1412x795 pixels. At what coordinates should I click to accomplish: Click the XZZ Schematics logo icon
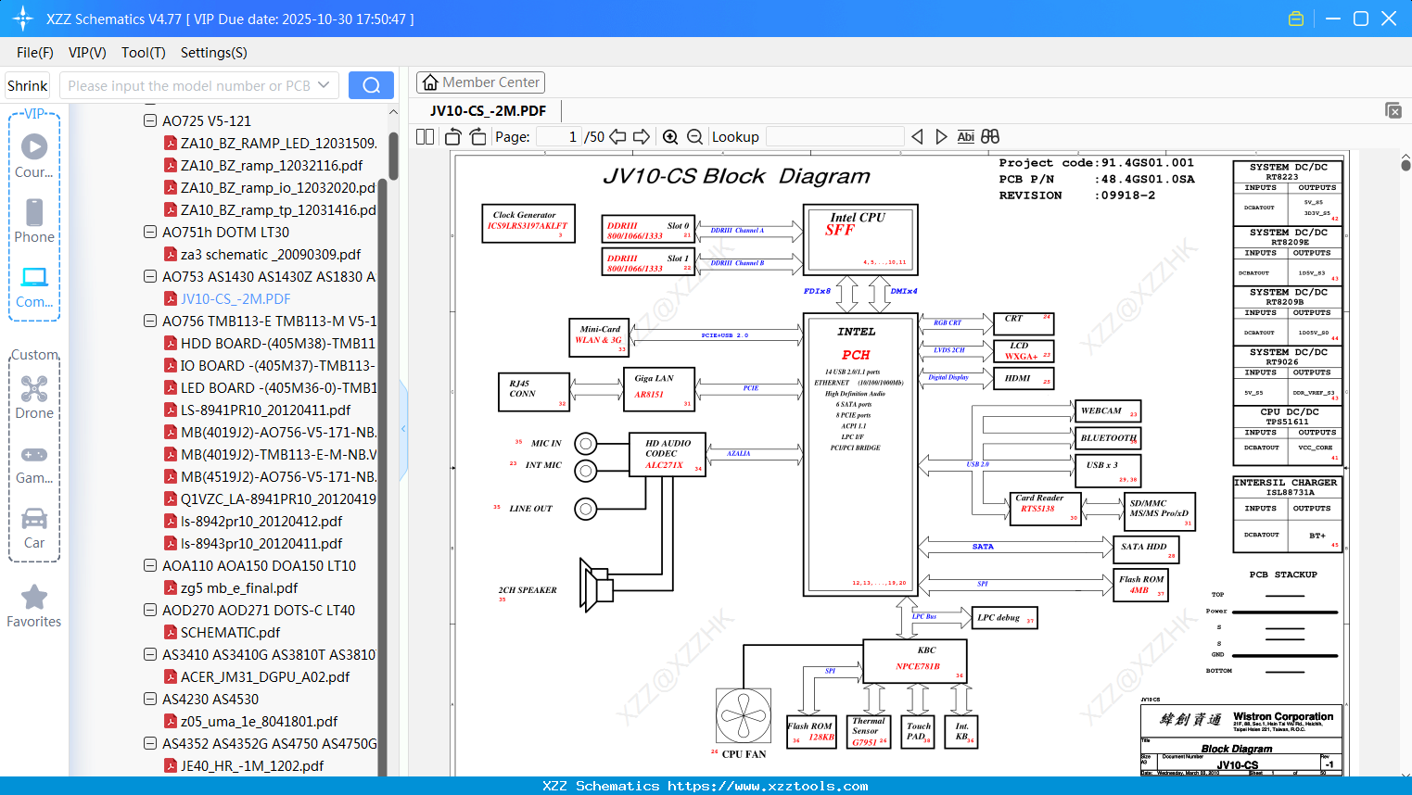coord(23,19)
